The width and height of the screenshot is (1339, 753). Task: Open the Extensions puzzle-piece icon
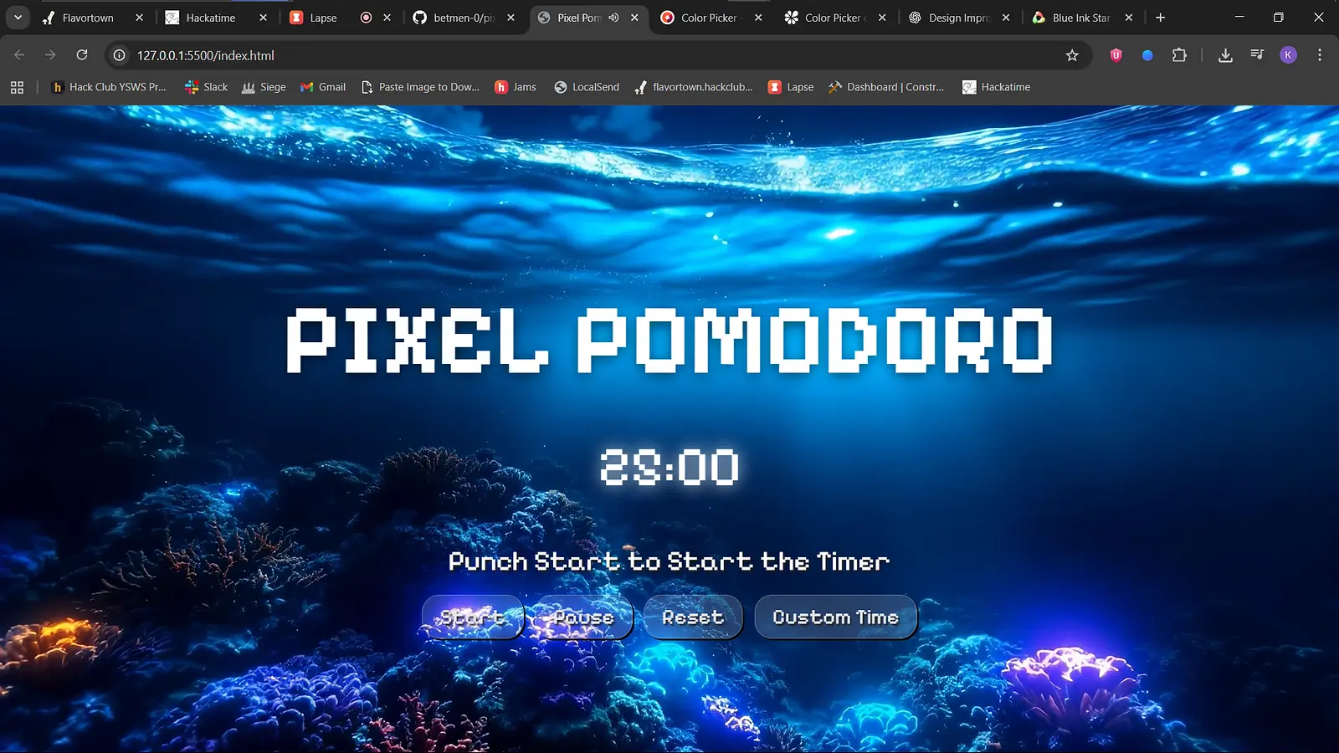point(1179,55)
